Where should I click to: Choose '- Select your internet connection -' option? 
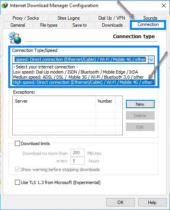click(83, 67)
